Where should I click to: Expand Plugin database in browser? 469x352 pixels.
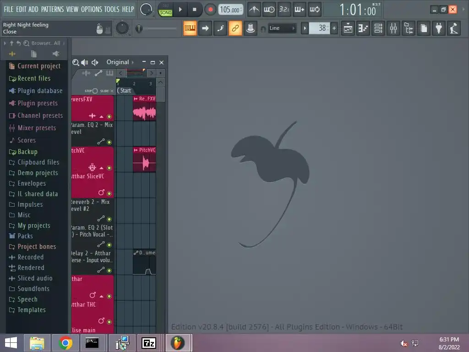[x=36, y=91]
